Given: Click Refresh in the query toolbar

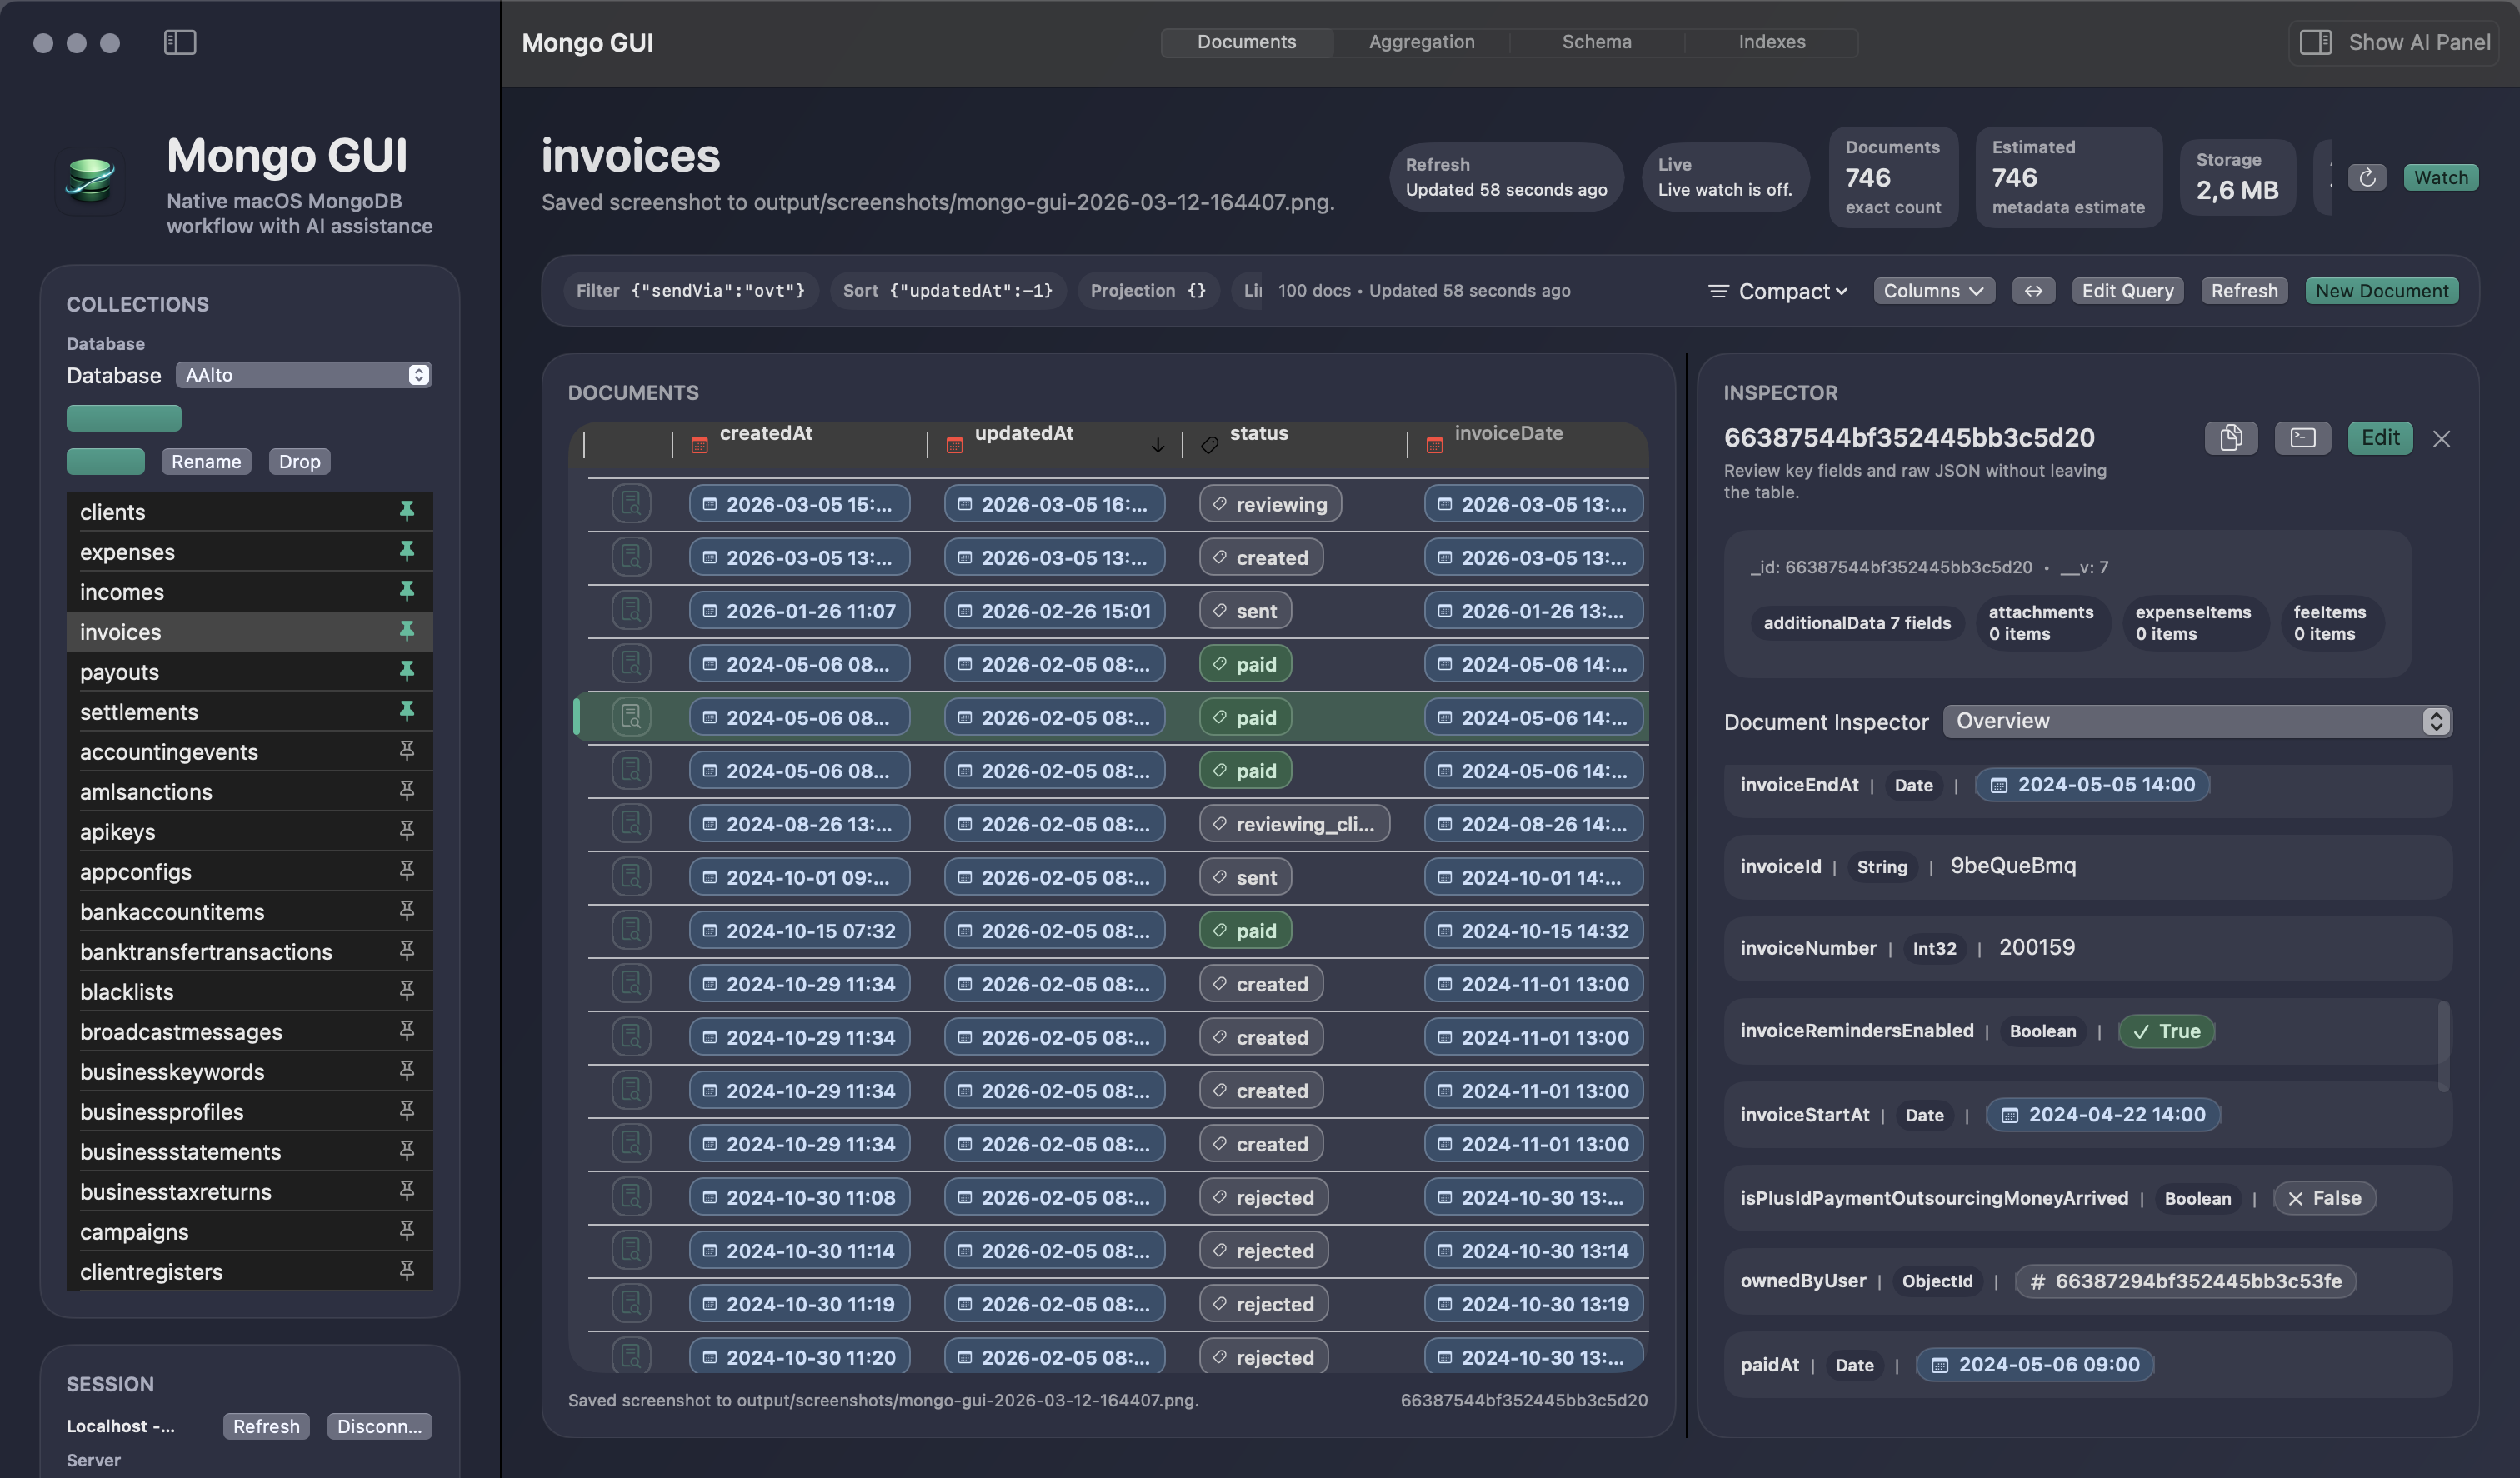Looking at the screenshot, I should coord(2244,291).
